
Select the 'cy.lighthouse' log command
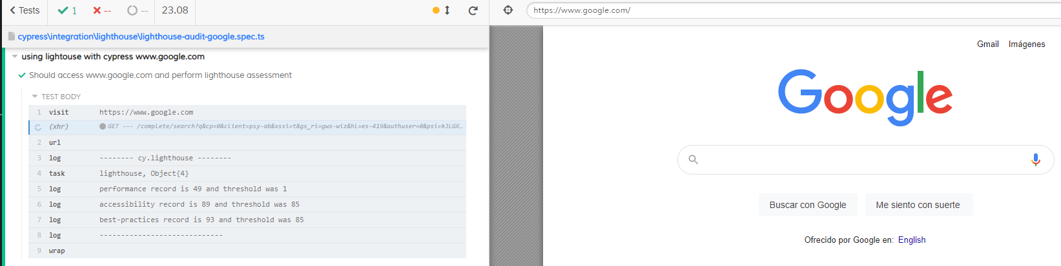[247, 158]
